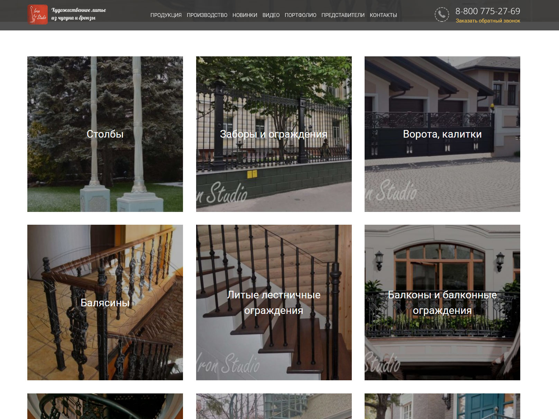Select the Ворота, калитки category card
559x419 pixels.
[442, 134]
